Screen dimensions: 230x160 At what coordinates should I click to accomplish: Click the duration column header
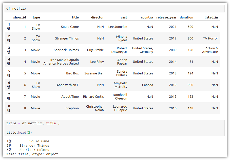(186, 17)
